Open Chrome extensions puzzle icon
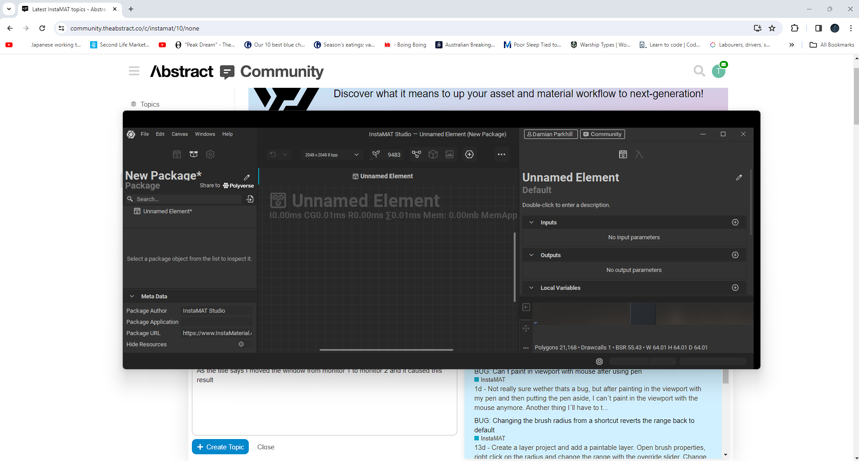859x461 pixels. tap(794, 28)
